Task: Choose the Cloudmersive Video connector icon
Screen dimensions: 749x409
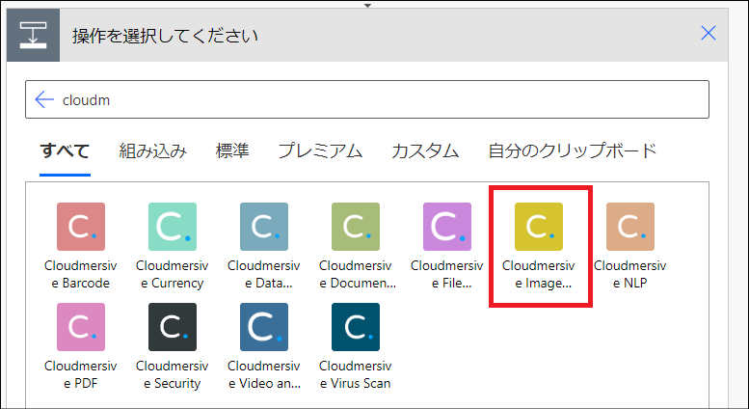Action: tap(264, 327)
